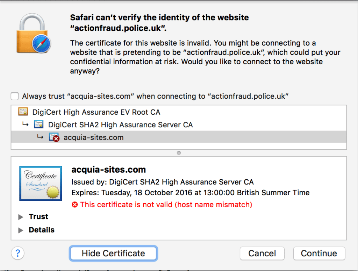
Task: Click the large Certificate Standard image
Action: [41, 184]
